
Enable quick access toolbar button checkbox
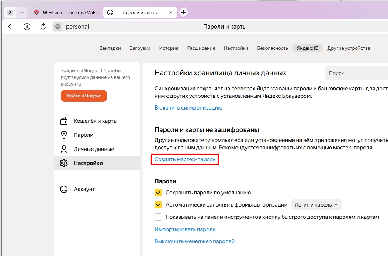point(158,217)
